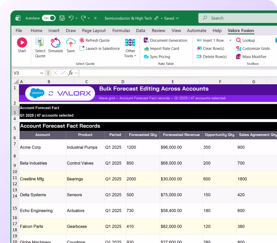Open the Help tab
This screenshot has width=277, height=243.
tap(217, 31)
